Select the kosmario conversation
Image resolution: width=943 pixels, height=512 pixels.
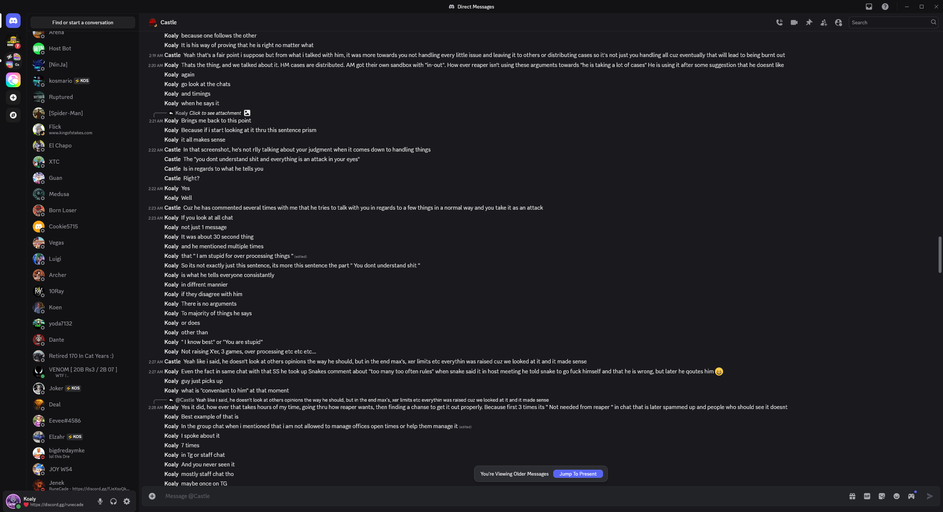(83, 81)
